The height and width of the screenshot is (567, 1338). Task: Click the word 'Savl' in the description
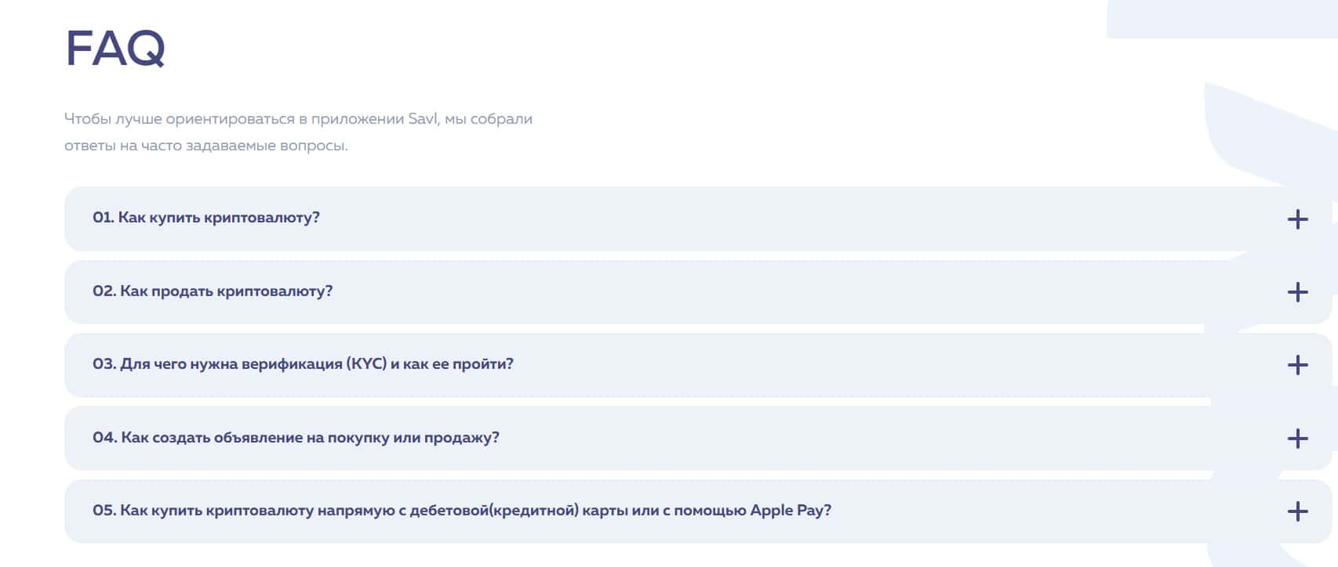tap(424, 119)
